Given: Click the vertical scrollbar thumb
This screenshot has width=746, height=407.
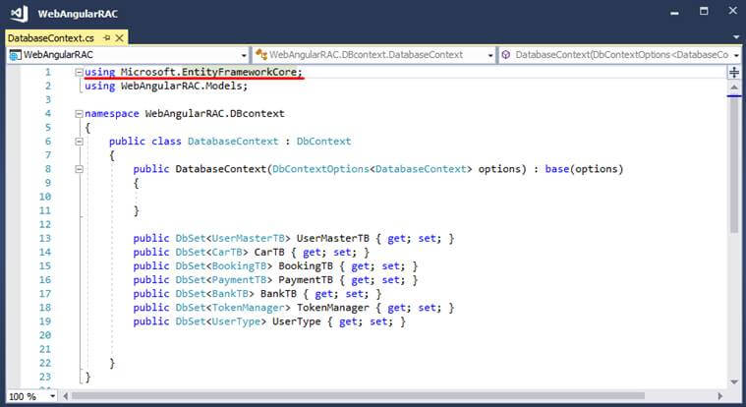Looking at the screenshot, I should (734, 165).
